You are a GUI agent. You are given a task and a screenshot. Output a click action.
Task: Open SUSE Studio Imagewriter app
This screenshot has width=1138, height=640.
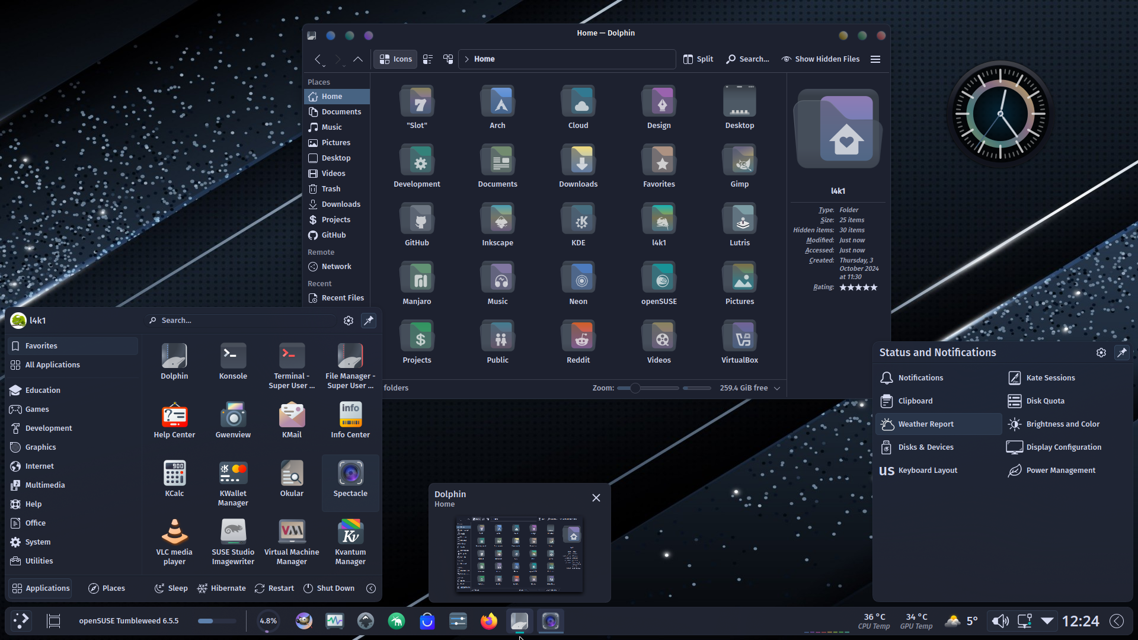point(233,542)
